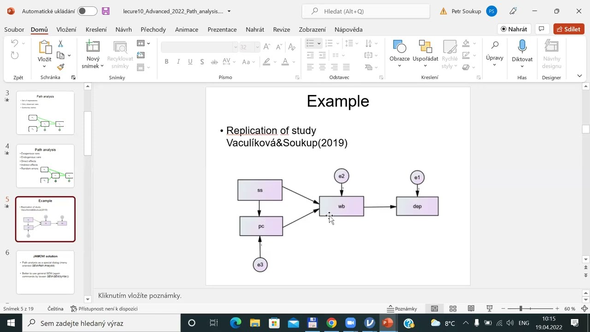Toggle Underline formatting
The height and width of the screenshot is (332, 590).
(x=190, y=61)
